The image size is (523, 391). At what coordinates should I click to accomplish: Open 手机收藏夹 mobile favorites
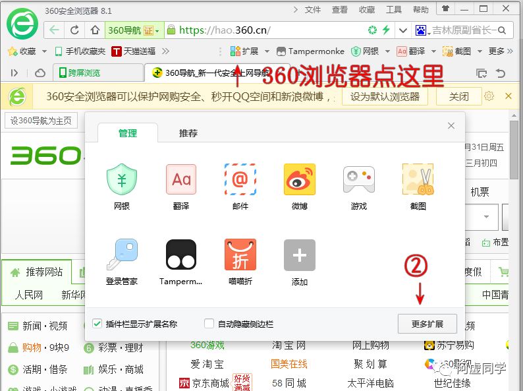[x=80, y=51]
